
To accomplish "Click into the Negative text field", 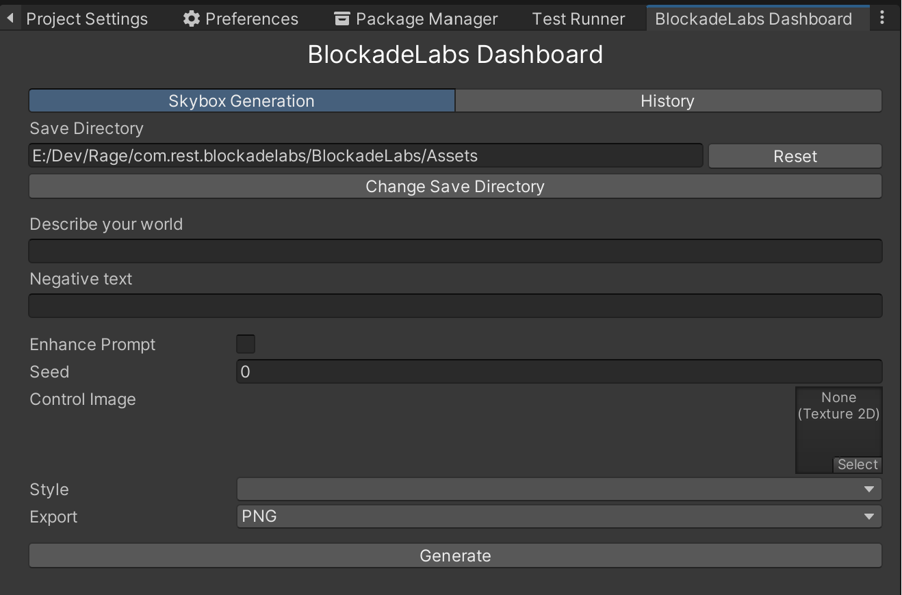I will [455, 306].
